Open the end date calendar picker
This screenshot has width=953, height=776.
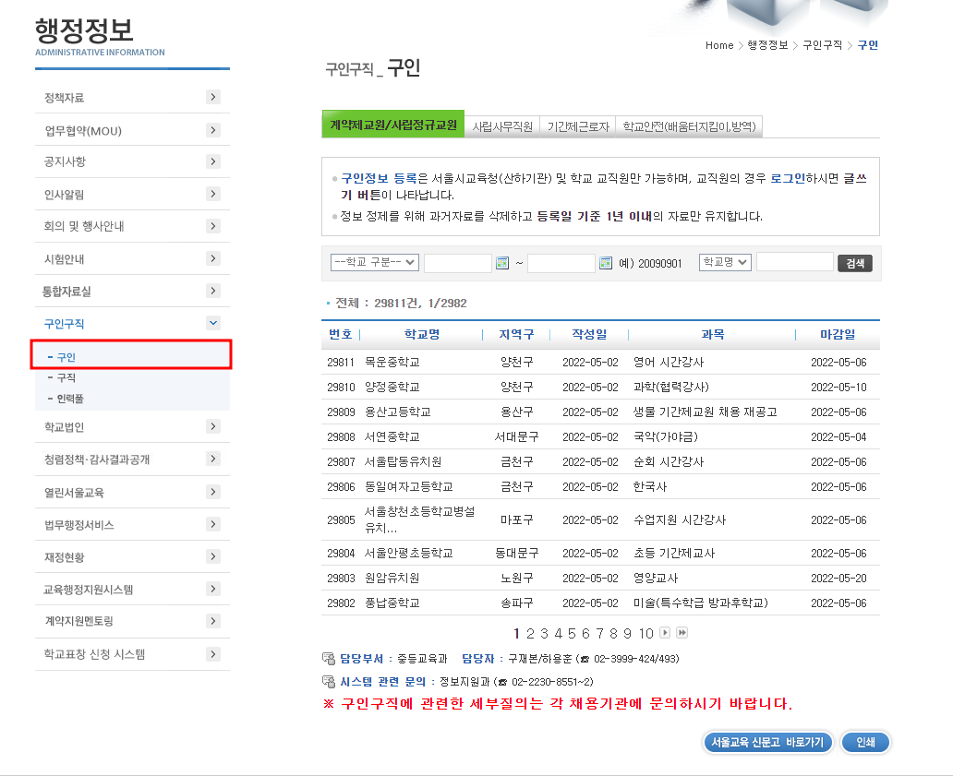coord(605,262)
